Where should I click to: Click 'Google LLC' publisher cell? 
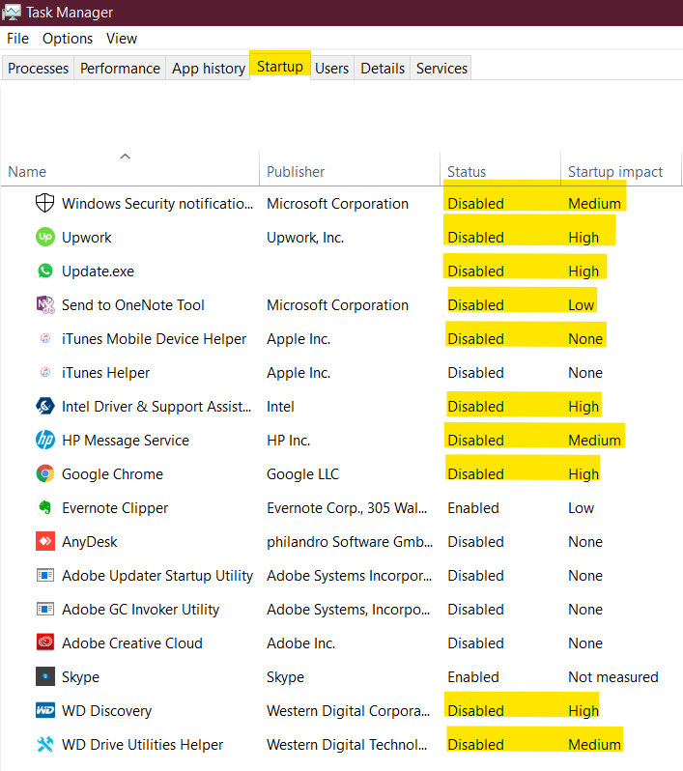pos(302,474)
